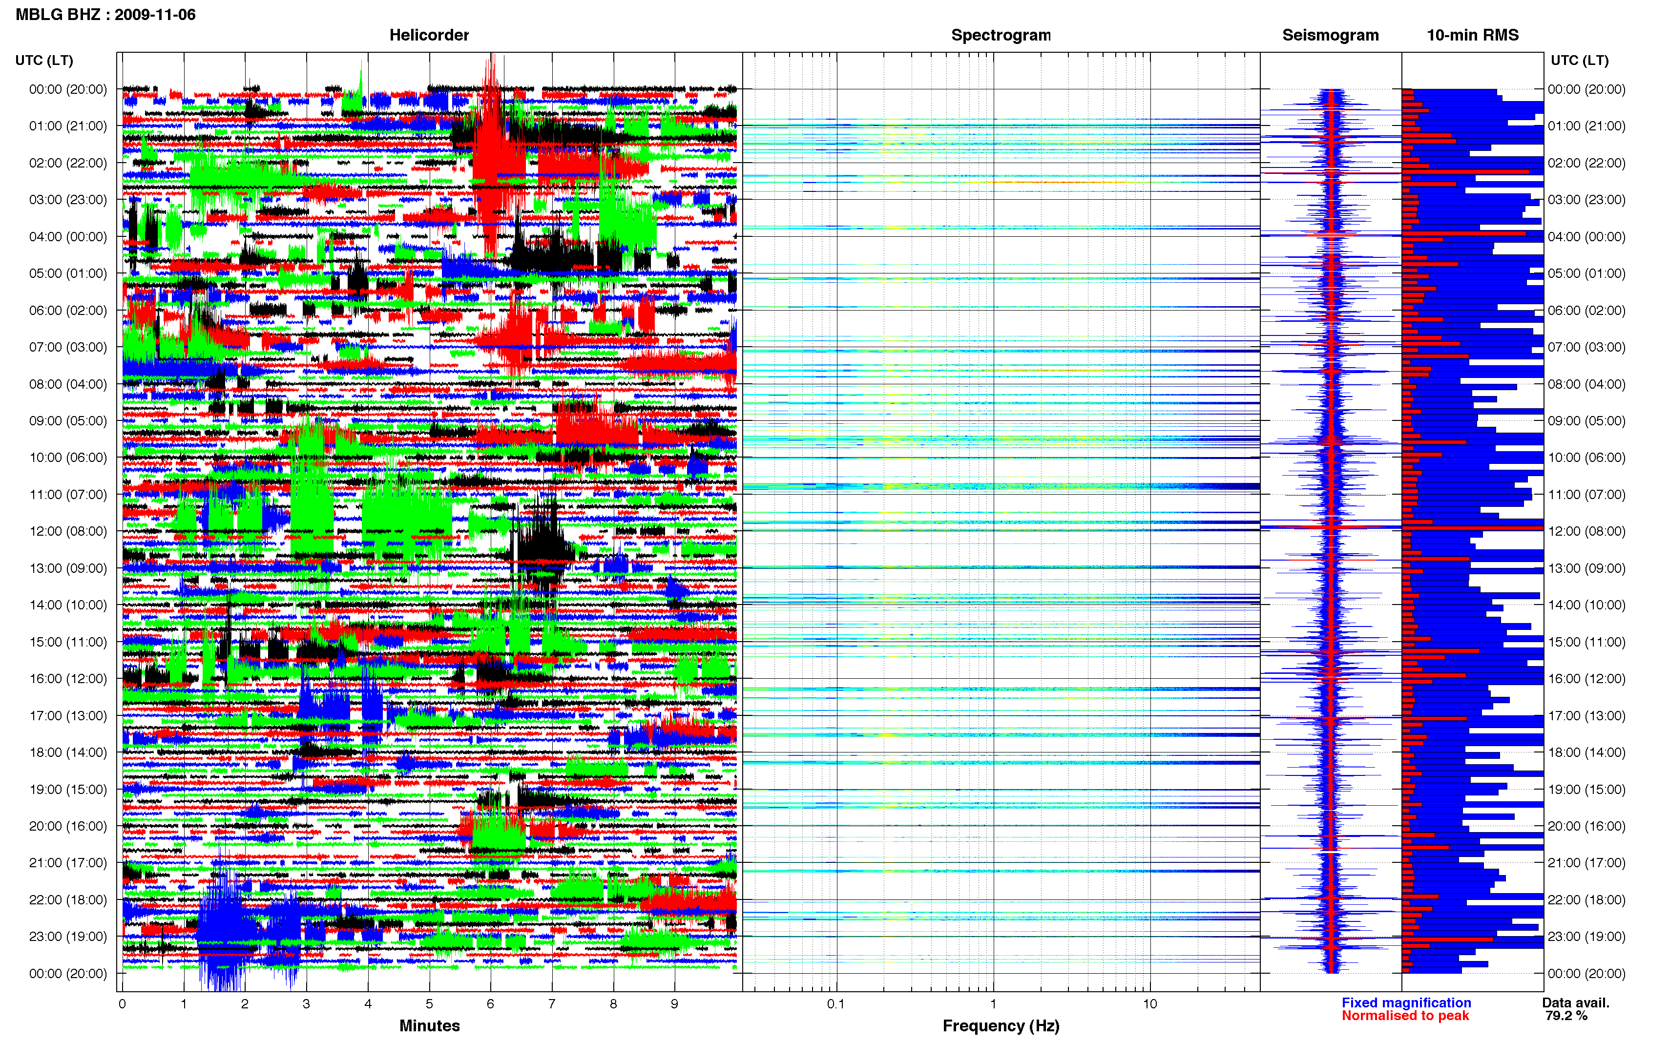Image resolution: width=1669 pixels, height=1044 pixels.
Task: Click helicorder axis label 04:00 (00:00)
Action: click(68, 236)
